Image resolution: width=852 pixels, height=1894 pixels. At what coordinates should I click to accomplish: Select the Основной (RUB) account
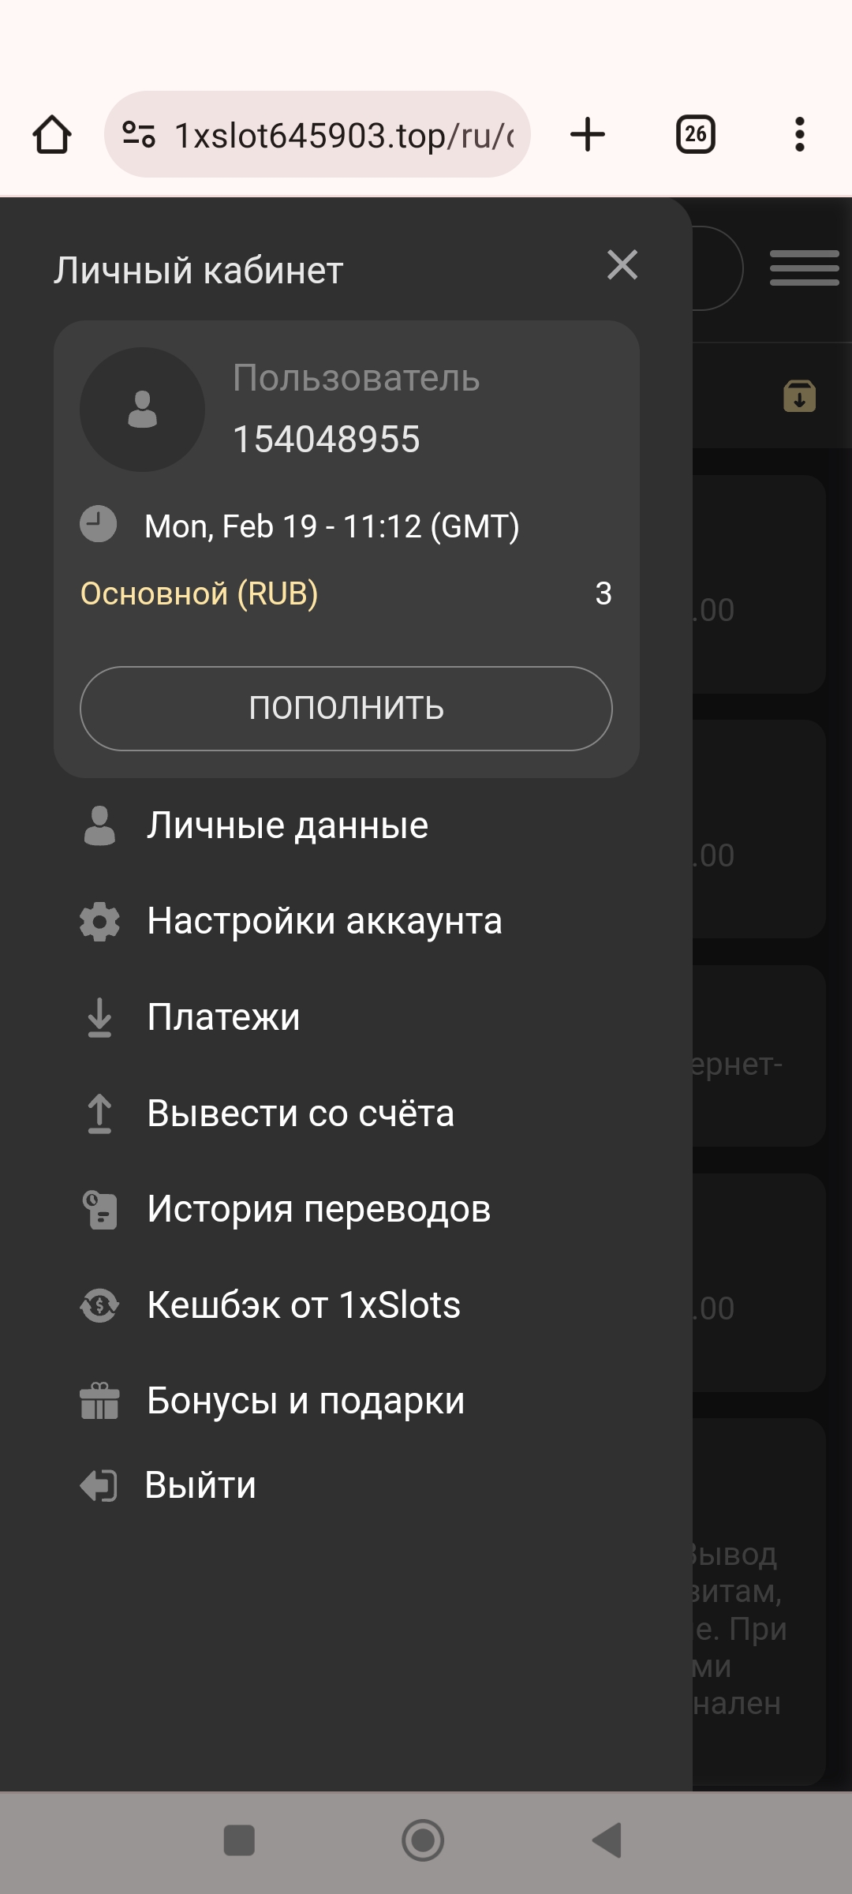[x=200, y=593]
